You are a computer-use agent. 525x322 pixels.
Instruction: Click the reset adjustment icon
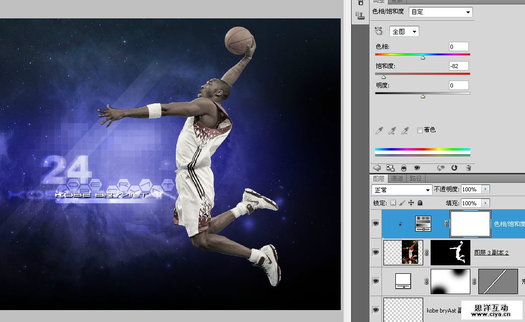point(455,168)
